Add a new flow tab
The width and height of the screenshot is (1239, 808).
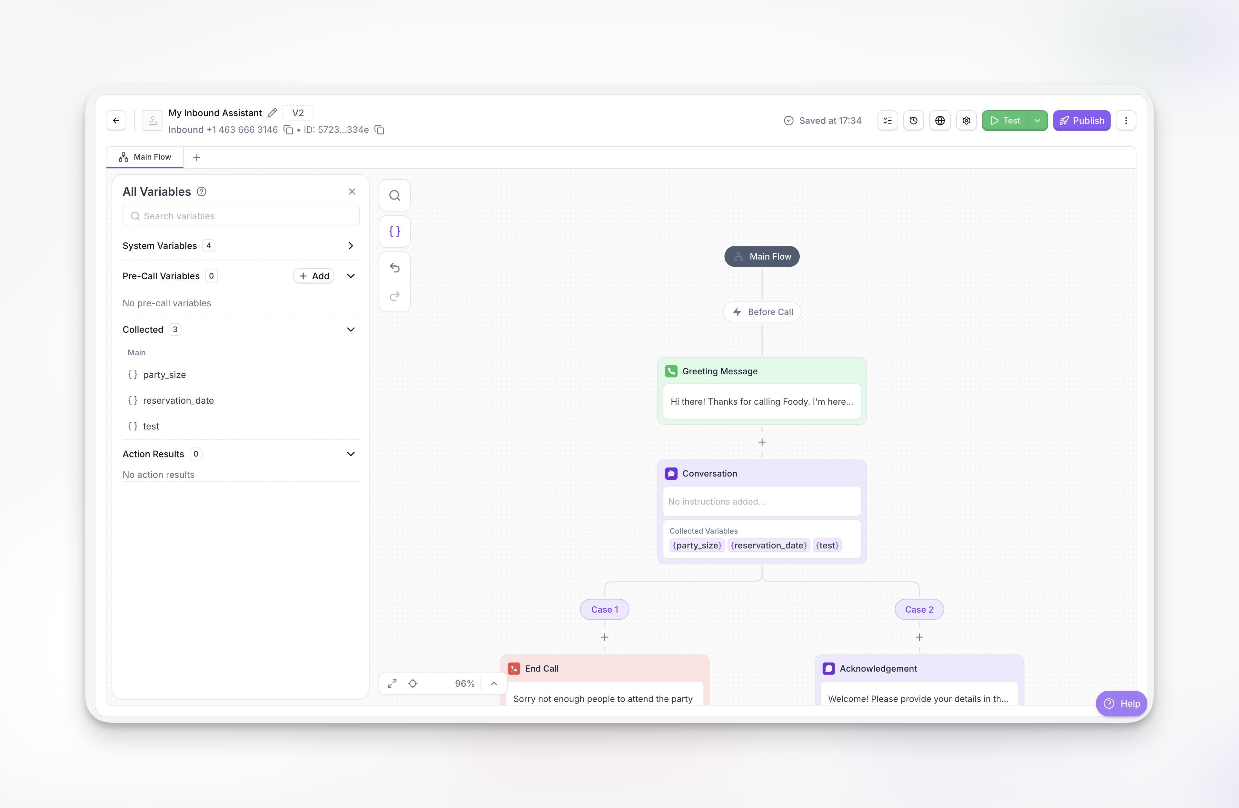click(197, 158)
